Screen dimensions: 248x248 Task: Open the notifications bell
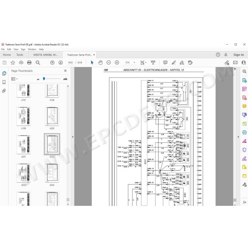[226, 55]
